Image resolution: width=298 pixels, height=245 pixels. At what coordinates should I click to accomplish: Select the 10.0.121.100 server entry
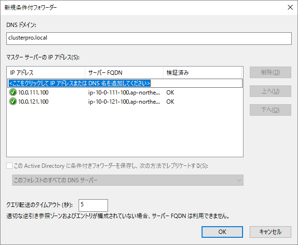(x=33, y=102)
